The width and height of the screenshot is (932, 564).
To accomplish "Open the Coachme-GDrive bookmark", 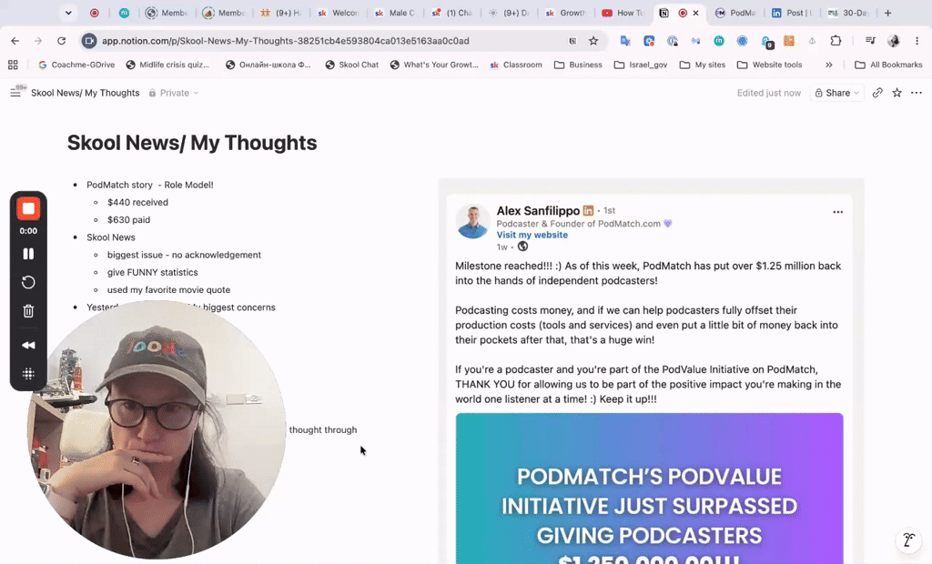I will coord(76,65).
